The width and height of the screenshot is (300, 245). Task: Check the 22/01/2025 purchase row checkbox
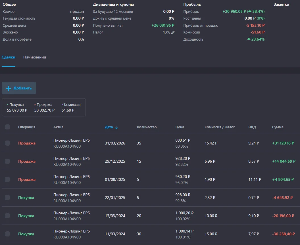[7, 198]
